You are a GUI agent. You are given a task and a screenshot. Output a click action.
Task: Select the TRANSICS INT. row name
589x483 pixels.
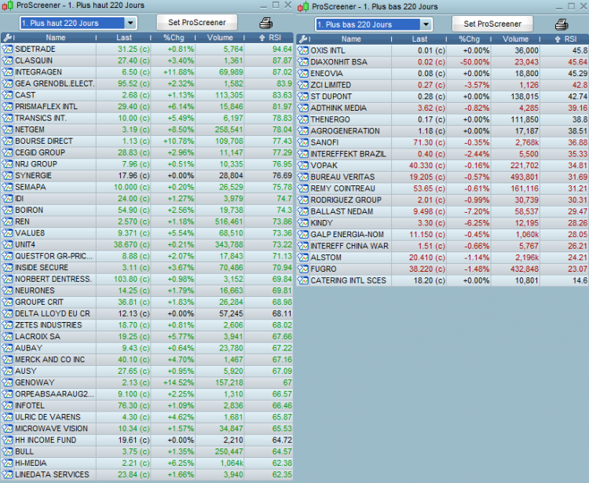point(41,118)
